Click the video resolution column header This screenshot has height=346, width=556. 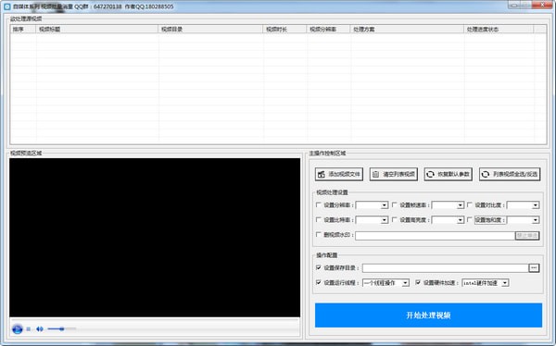[x=328, y=29]
